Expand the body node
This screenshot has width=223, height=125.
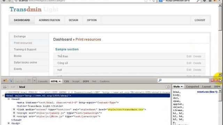point(8,123)
